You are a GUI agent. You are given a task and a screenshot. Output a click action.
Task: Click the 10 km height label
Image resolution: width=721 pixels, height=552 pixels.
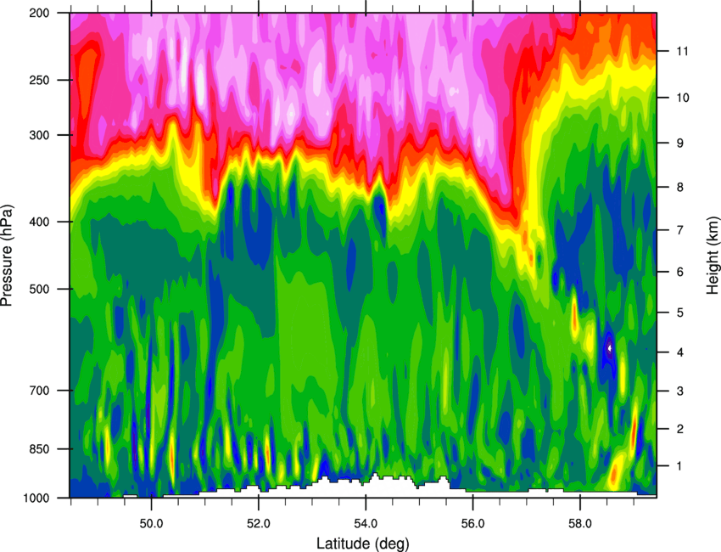point(683,98)
